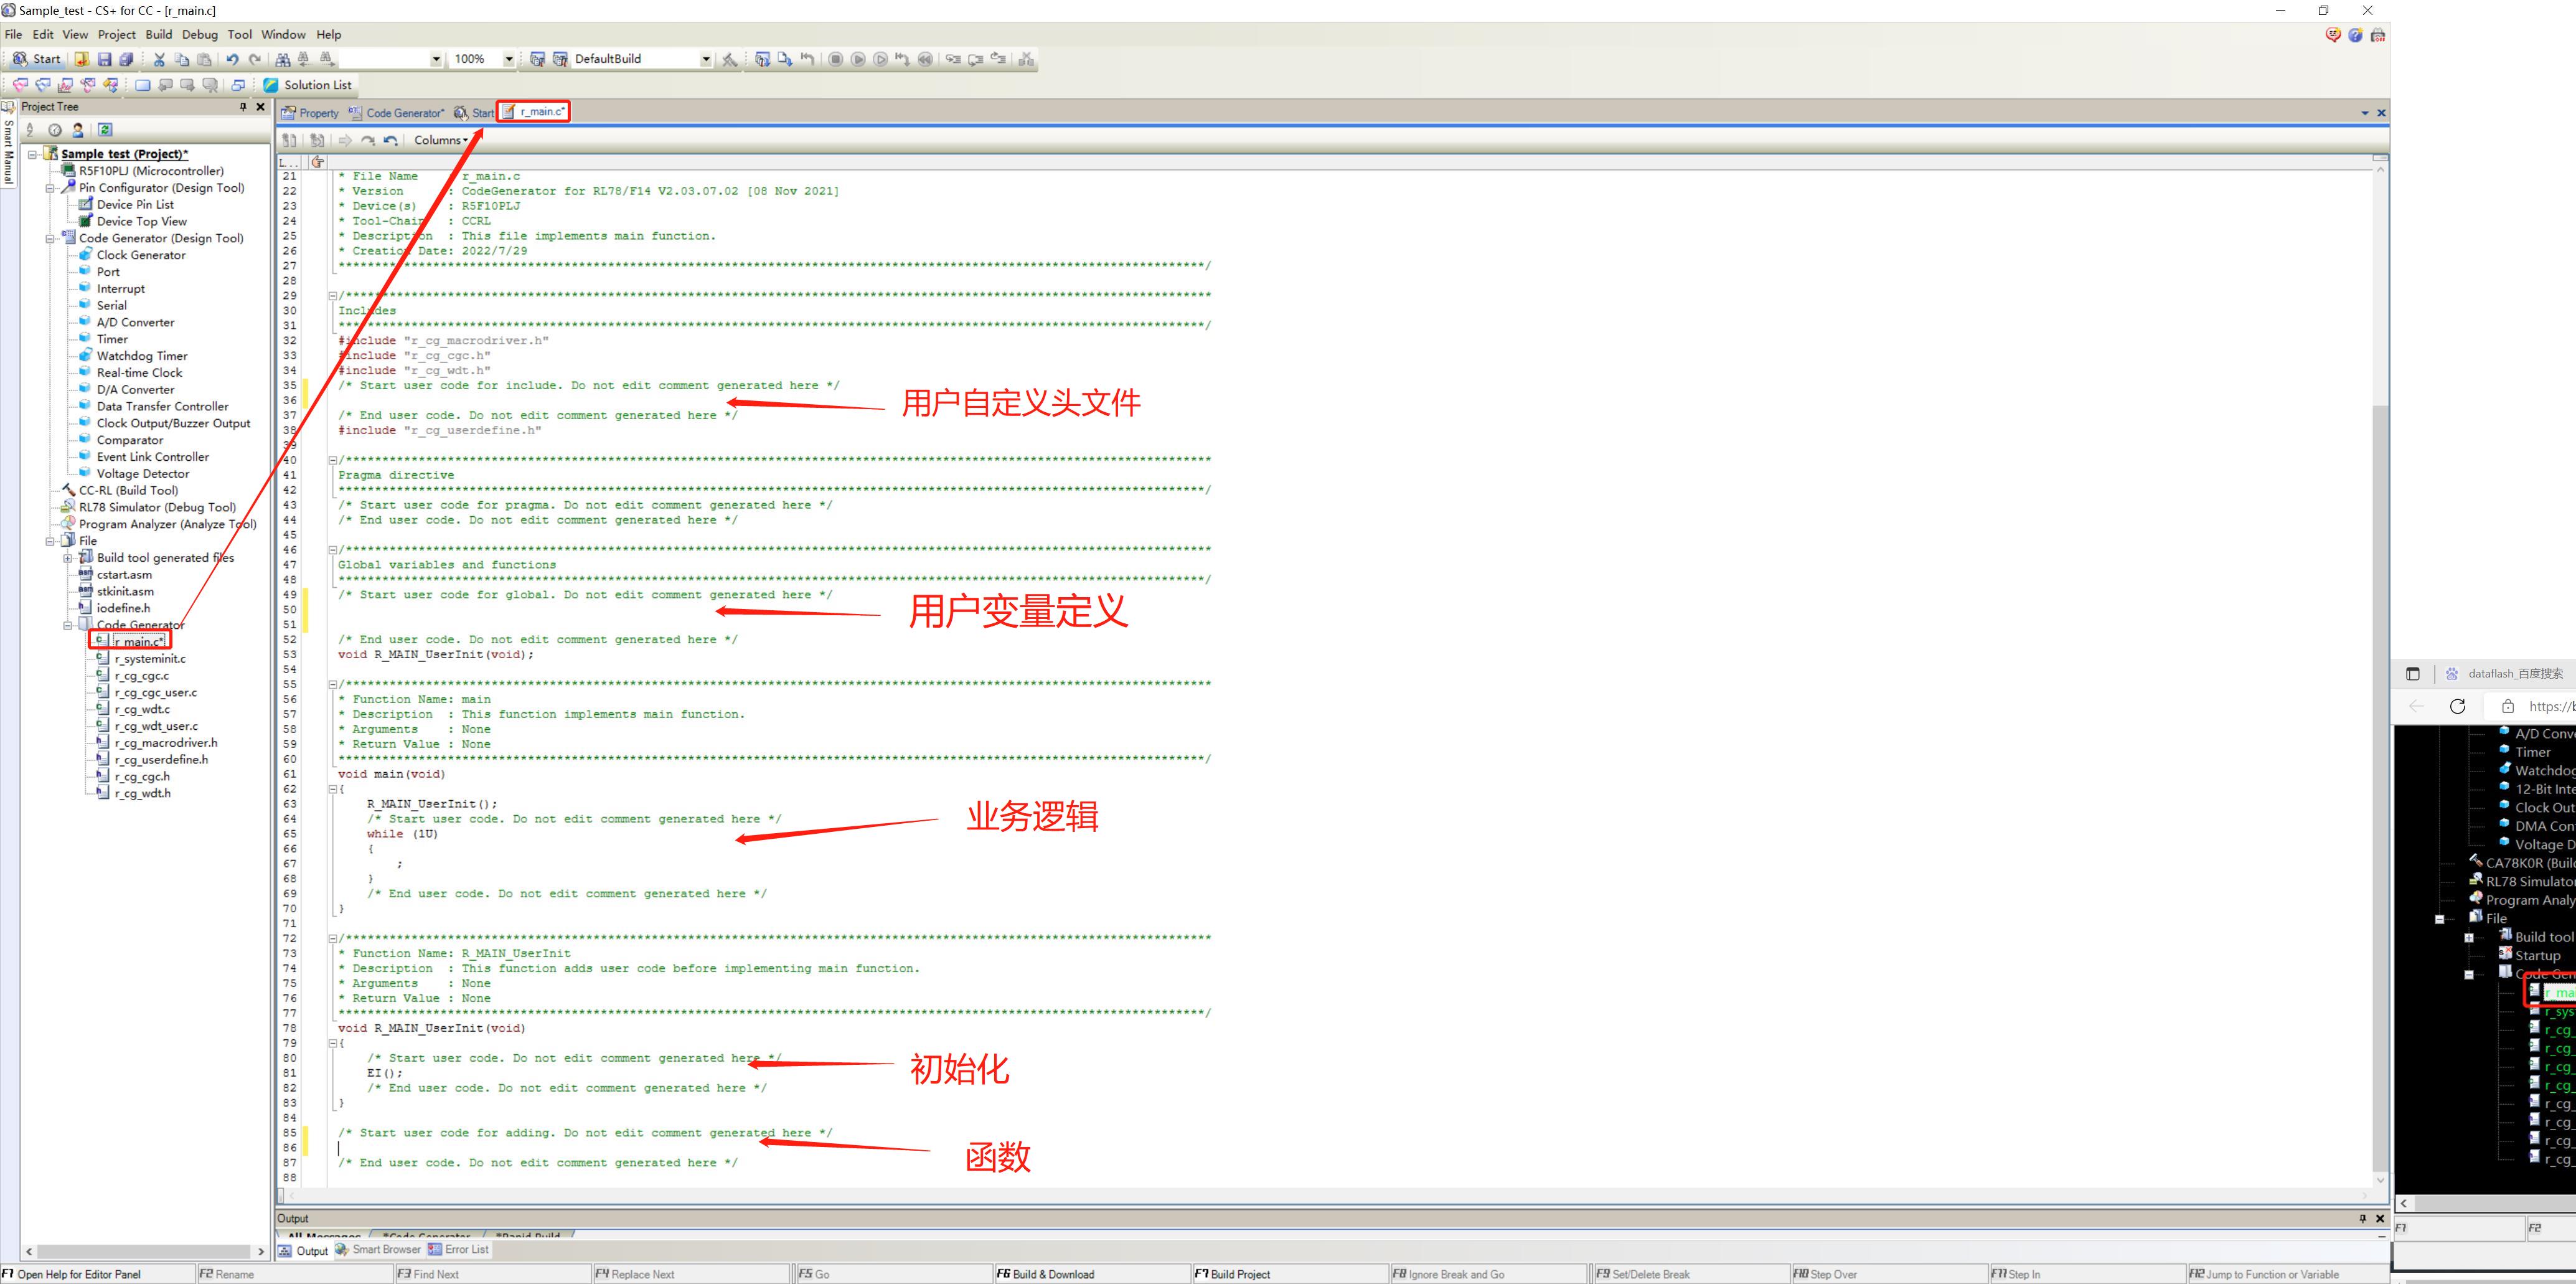Open the Solution List button

tap(308, 85)
